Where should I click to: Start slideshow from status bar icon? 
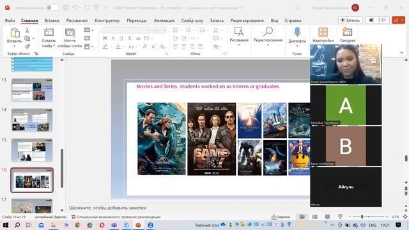(x=340, y=217)
